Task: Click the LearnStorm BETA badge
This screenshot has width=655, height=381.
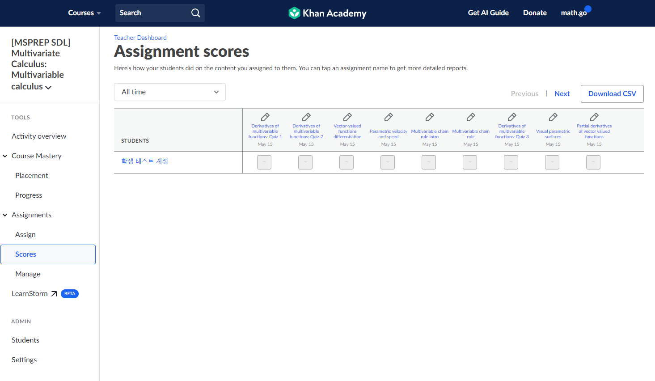Action: coord(70,294)
